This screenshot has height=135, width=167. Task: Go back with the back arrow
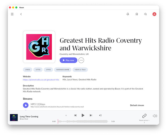(21, 14)
